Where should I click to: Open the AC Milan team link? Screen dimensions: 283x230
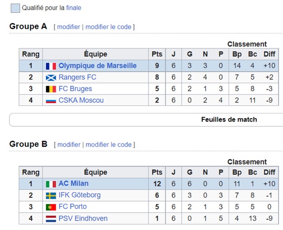tap(73, 184)
